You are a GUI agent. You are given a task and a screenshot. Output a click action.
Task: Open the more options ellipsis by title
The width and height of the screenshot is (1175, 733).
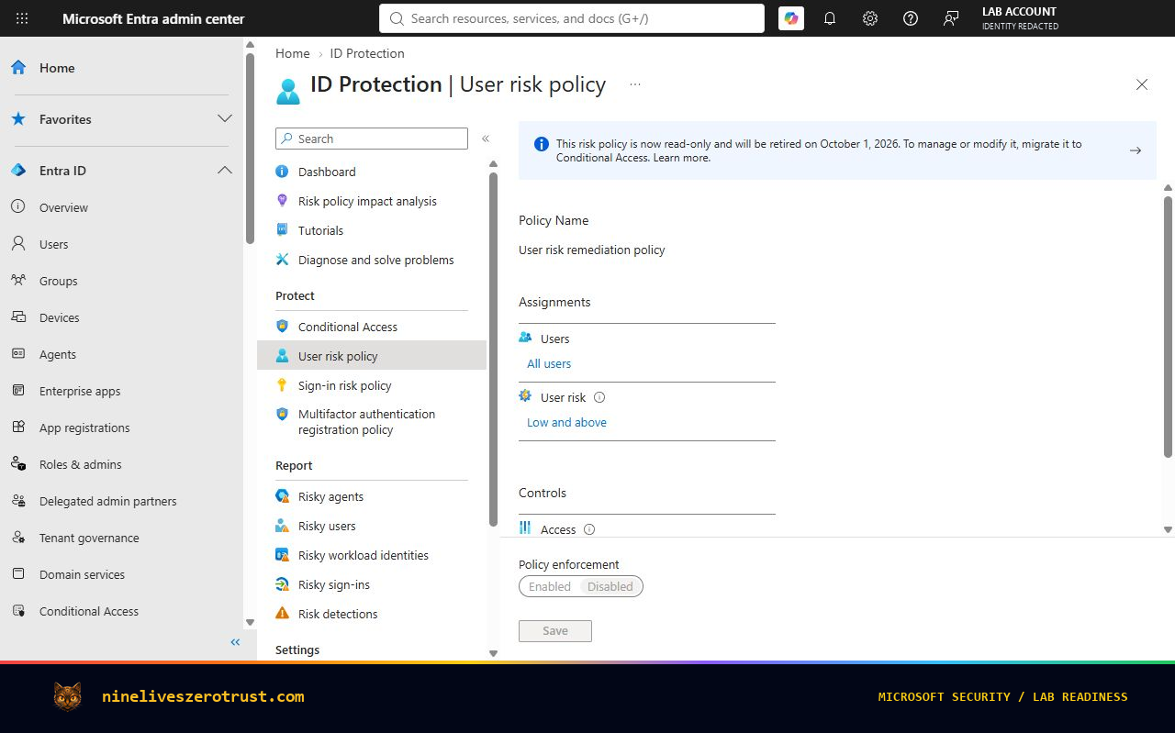(x=635, y=84)
